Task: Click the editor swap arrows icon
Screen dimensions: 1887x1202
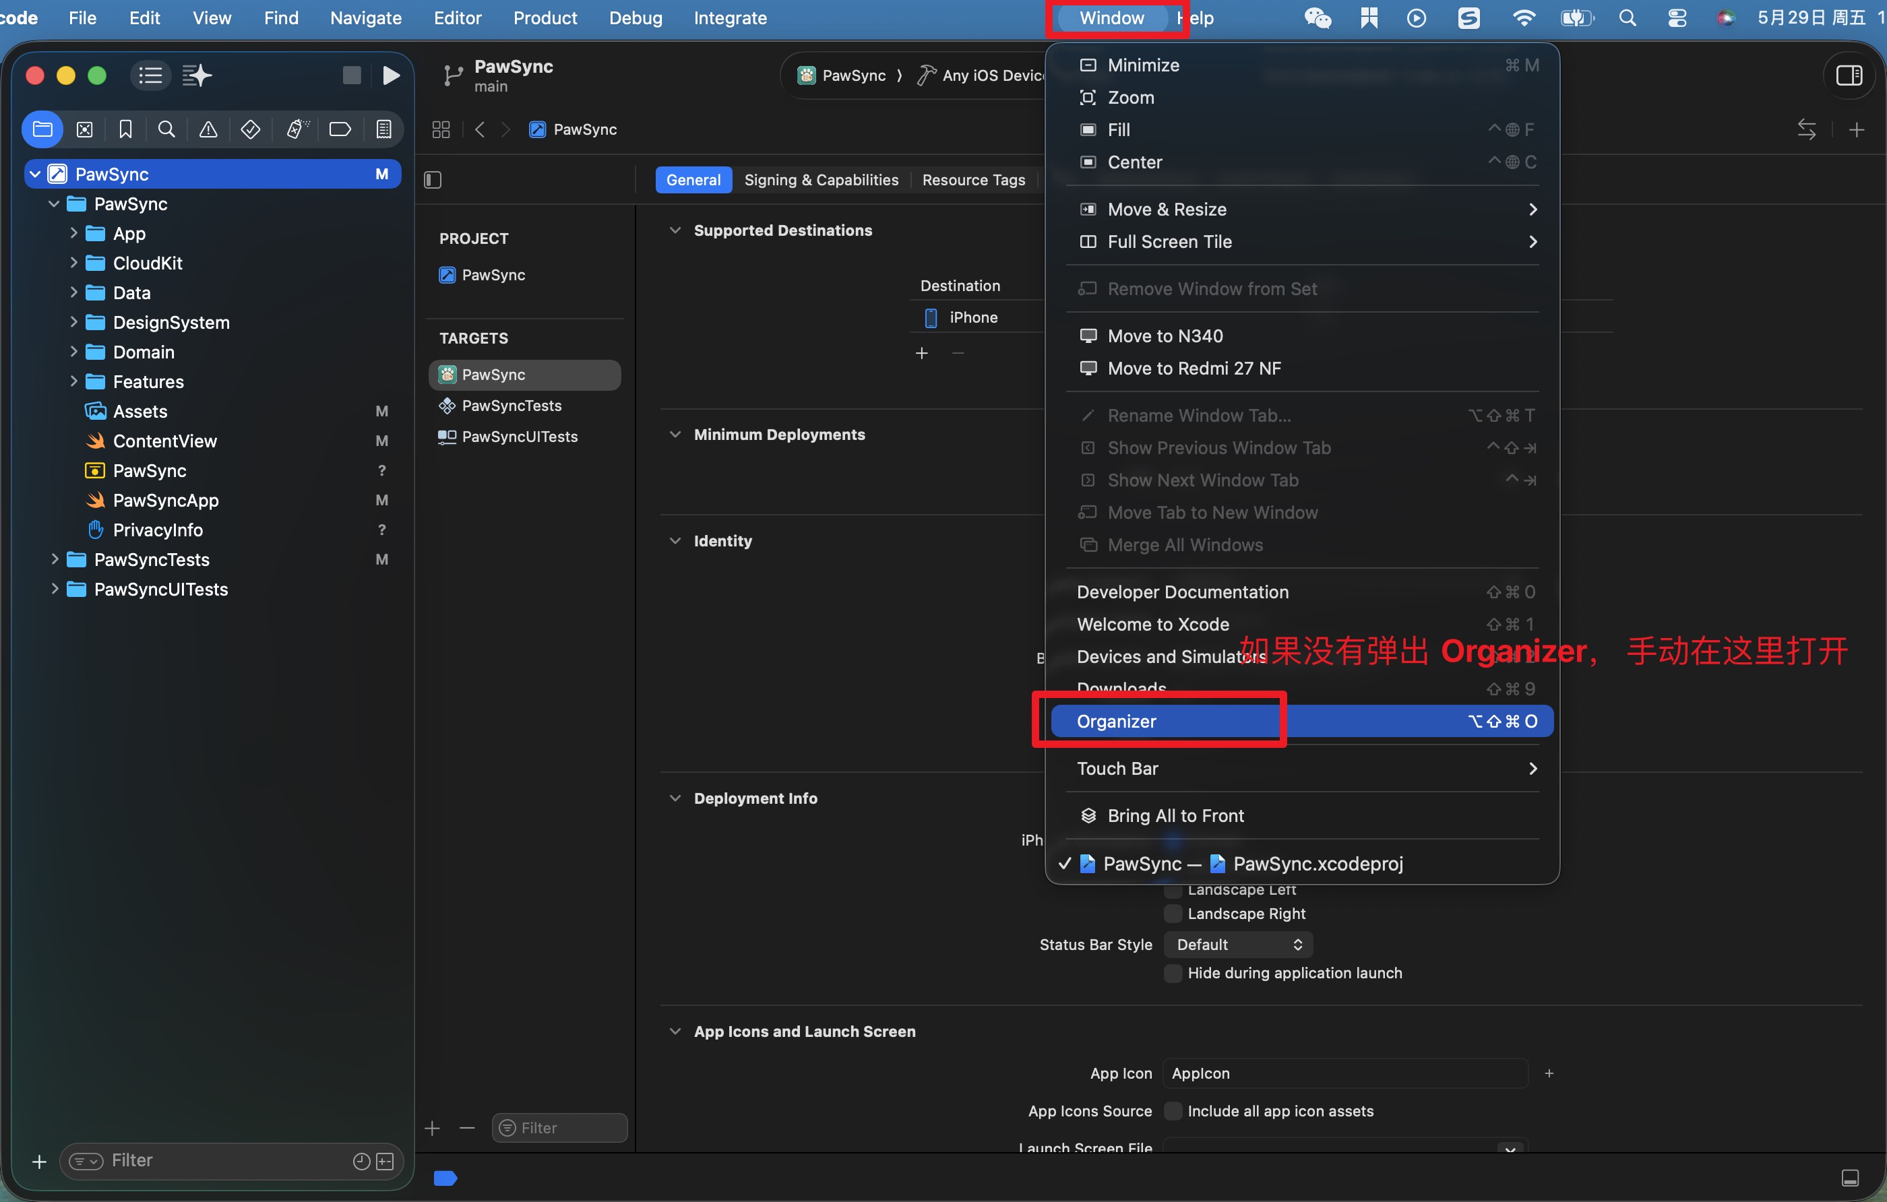Action: (x=1807, y=129)
